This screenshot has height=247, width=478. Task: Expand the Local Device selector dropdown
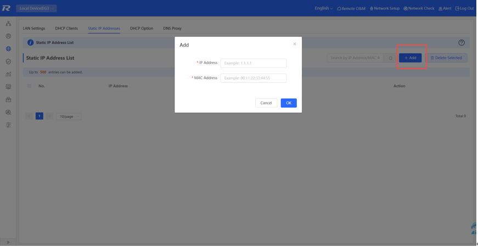[x=36, y=8]
